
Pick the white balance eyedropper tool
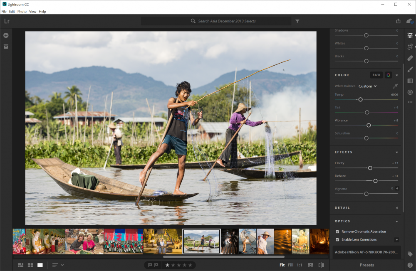tap(395, 86)
